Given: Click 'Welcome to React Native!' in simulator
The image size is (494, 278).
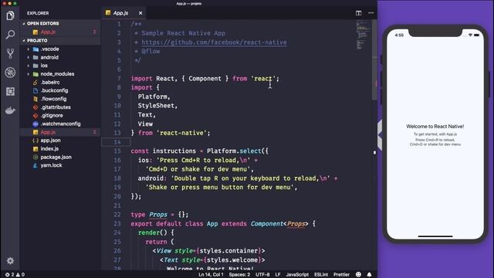Looking at the screenshot, I should pos(435,127).
